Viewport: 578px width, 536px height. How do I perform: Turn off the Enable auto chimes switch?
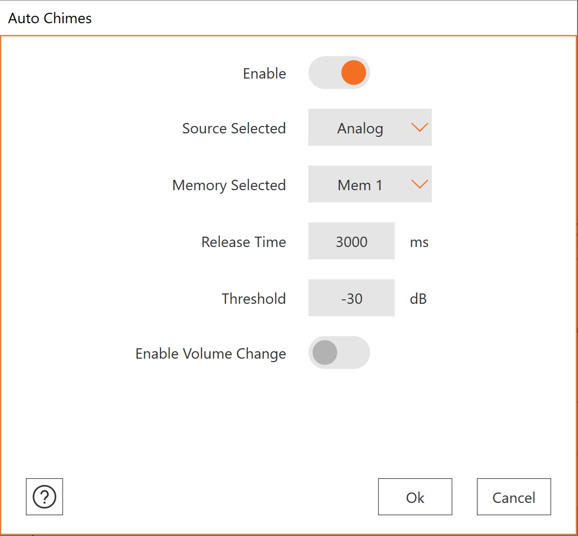pos(339,73)
